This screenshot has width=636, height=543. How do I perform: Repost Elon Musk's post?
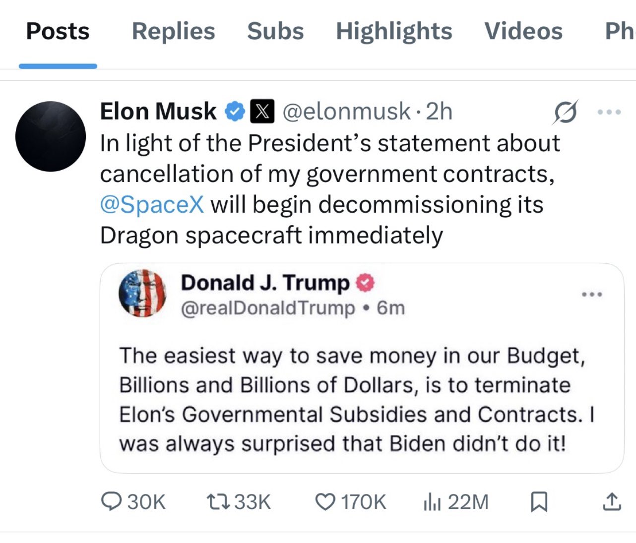pos(217,501)
